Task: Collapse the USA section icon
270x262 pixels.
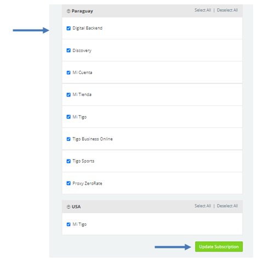Action: point(68,207)
